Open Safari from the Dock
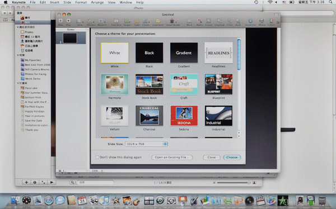The height and width of the screenshot is (209, 336). click(49, 201)
